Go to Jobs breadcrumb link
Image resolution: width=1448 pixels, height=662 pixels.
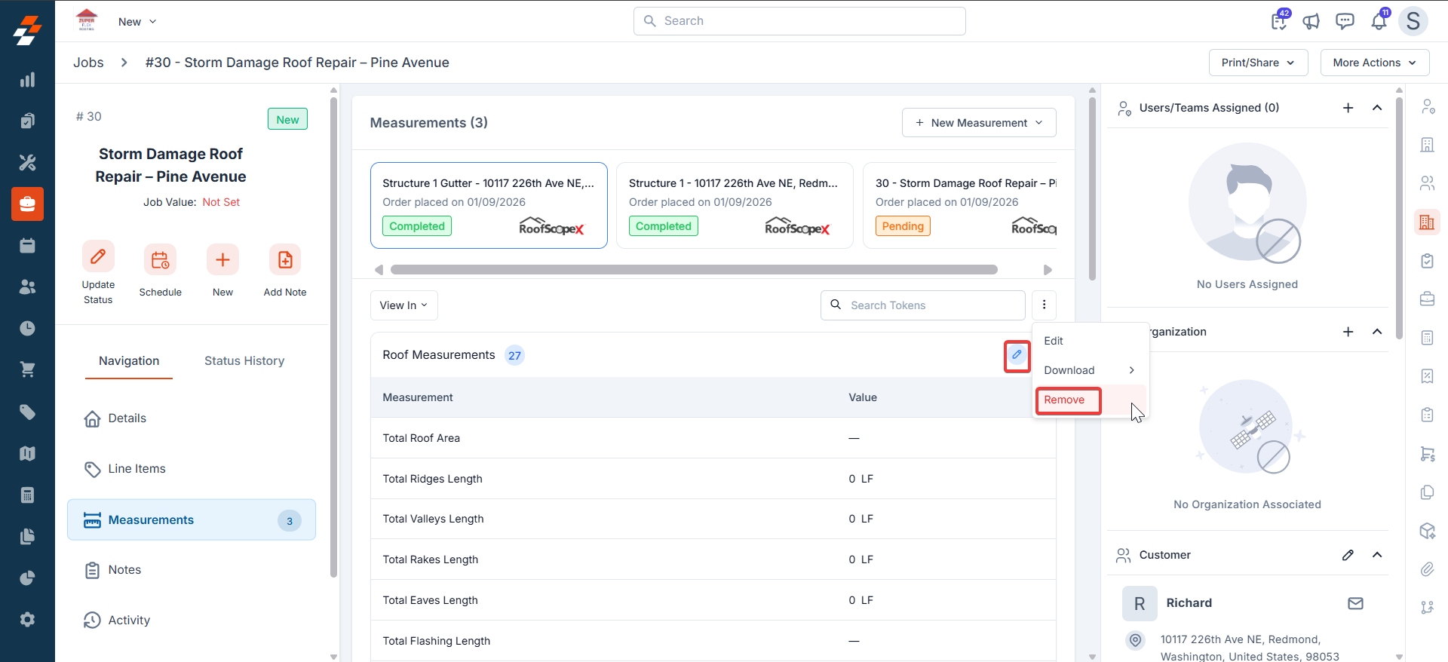pos(88,63)
